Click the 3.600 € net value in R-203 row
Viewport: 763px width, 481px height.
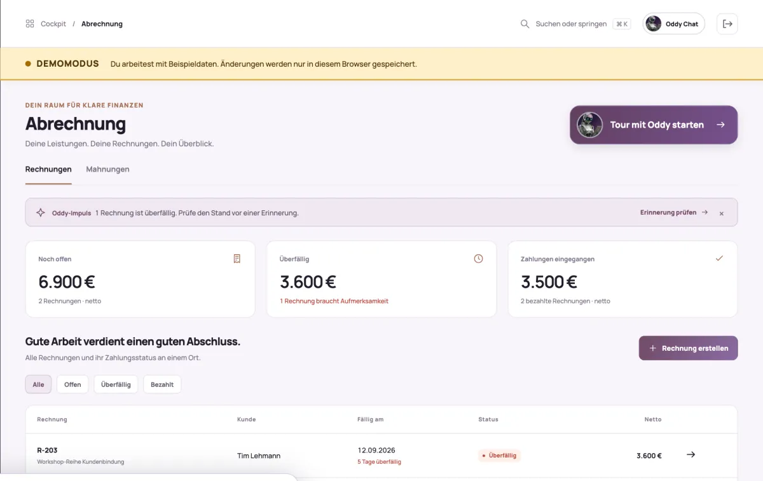coord(649,456)
